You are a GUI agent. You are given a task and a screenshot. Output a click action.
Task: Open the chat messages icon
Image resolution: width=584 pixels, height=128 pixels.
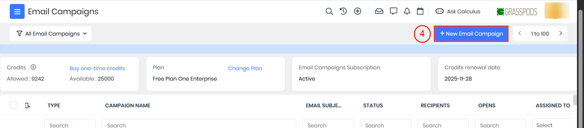pos(394,11)
